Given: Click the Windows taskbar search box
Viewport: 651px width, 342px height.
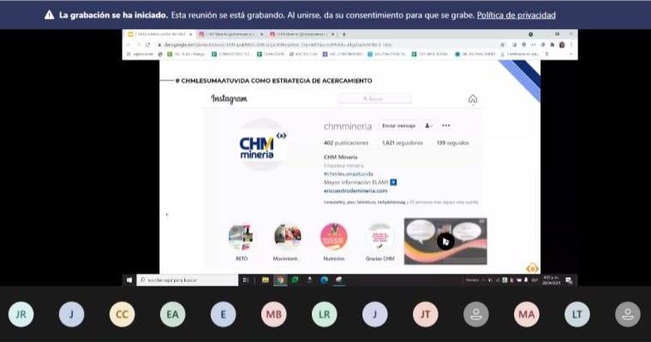Looking at the screenshot, I should click(188, 280).
